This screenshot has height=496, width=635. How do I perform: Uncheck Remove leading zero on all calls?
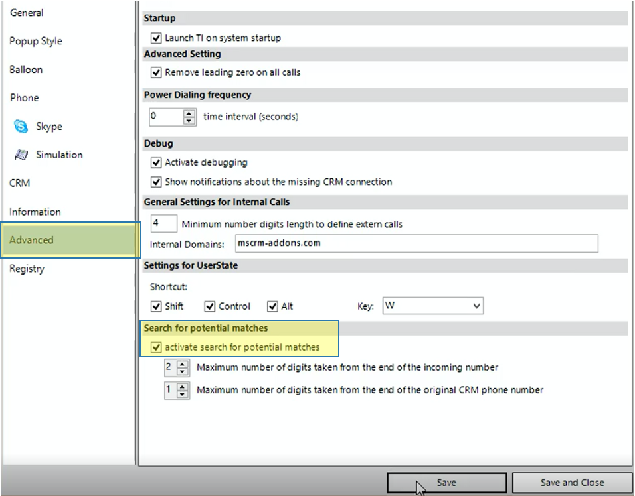[x=157, y=72]
